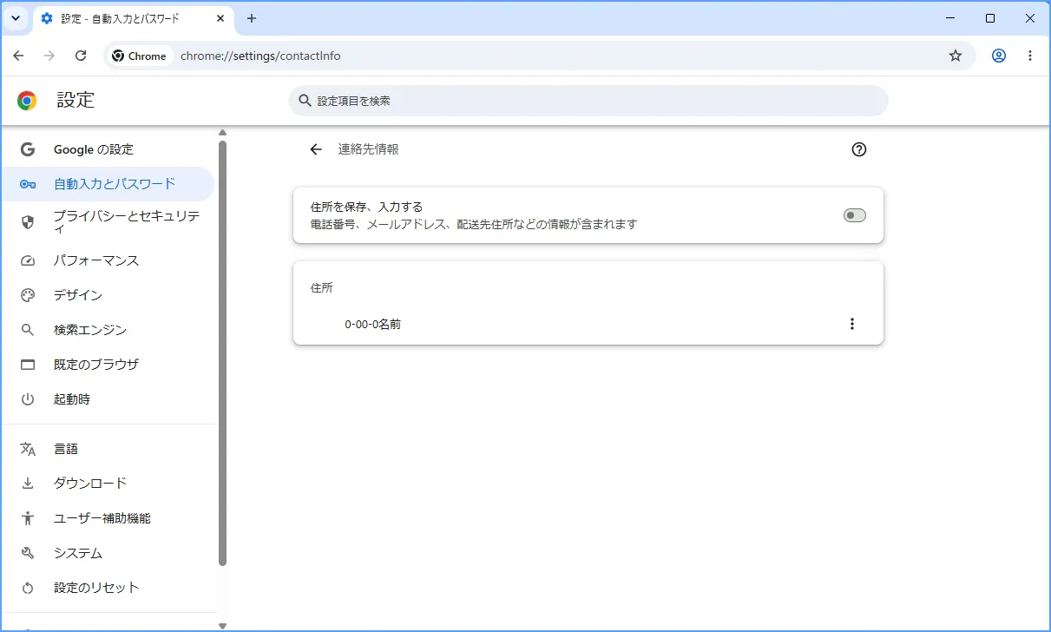Click the Chrome site info chip in the address bar
The width and height of the screenshot is (1051, 632).
[x=140, y=56]
